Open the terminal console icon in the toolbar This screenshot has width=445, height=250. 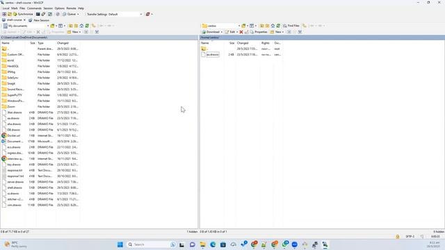tap(38, 14)
